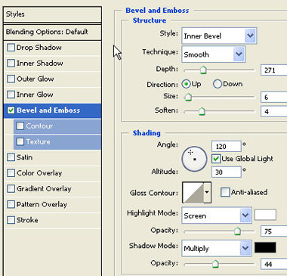Click the Size value field showing 6
Image resolution: width=287 pixels, height=276 pixels.
coord(274,97)
